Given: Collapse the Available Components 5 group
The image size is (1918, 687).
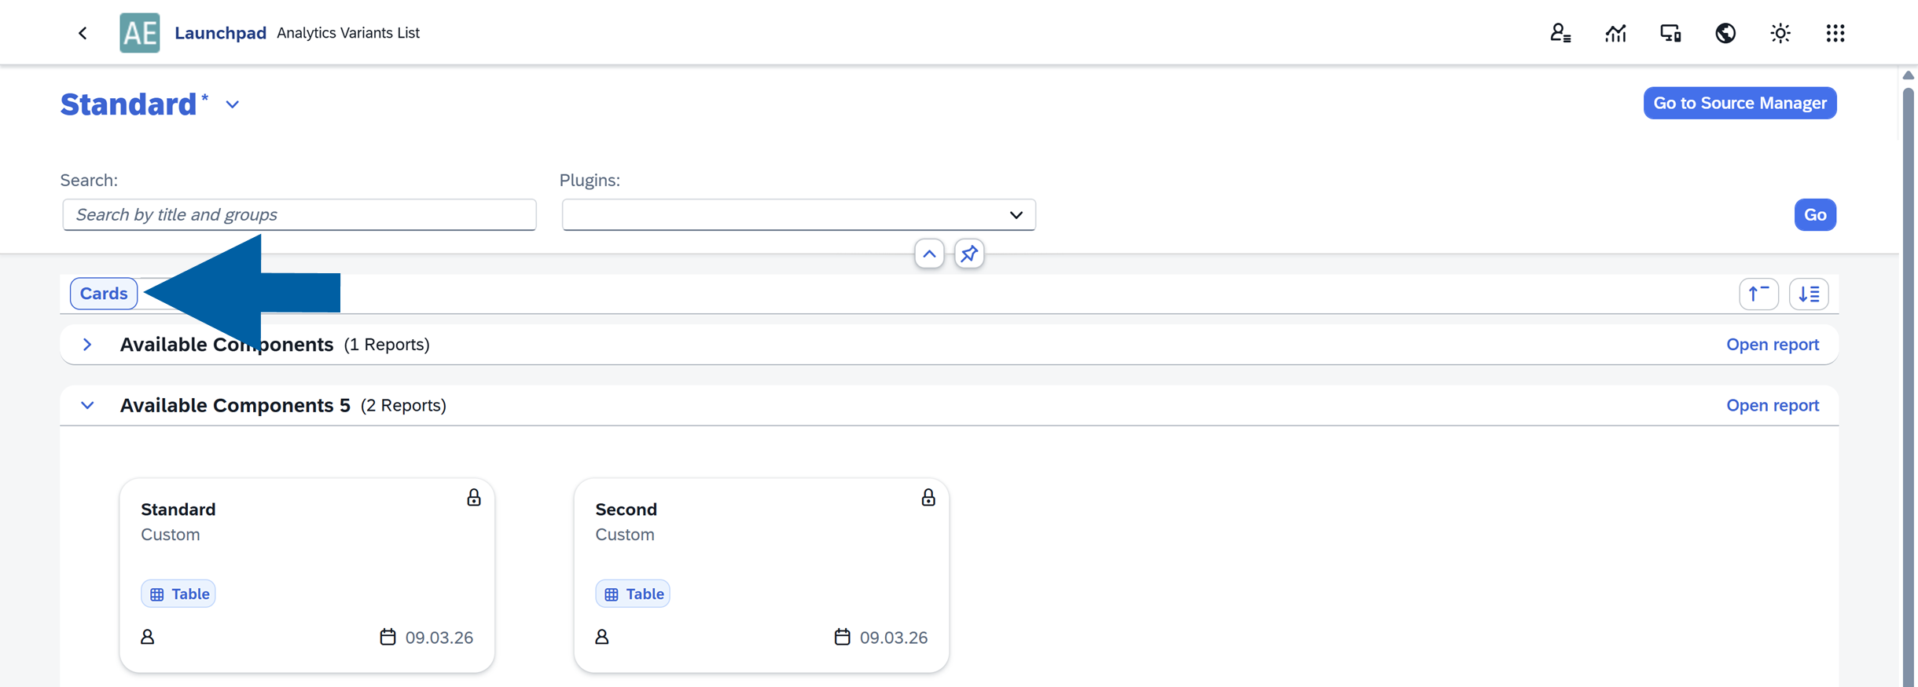Looking at the screenshot, I should (x=87, y=406).
